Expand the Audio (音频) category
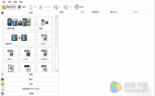Image resolution: width=155 pixels, height=96 pixels. point(29,74)
